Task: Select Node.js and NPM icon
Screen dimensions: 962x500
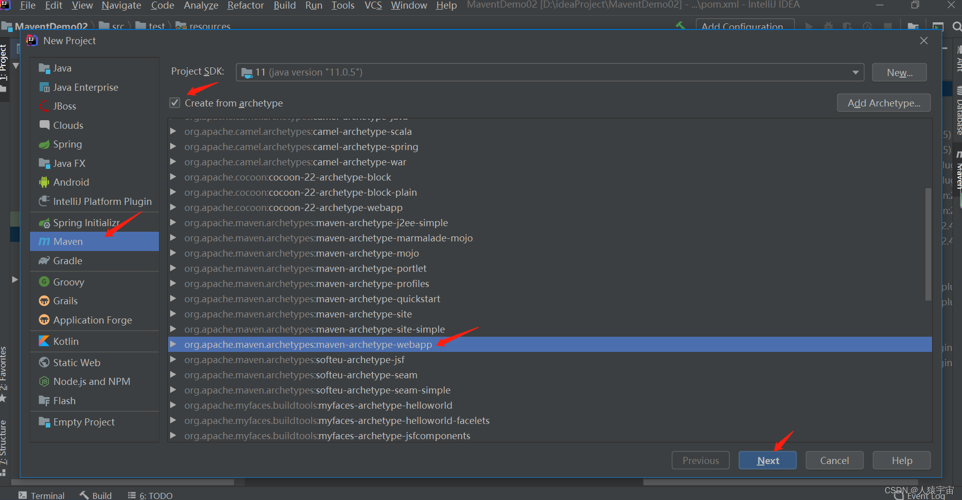Action: point(44,381)
